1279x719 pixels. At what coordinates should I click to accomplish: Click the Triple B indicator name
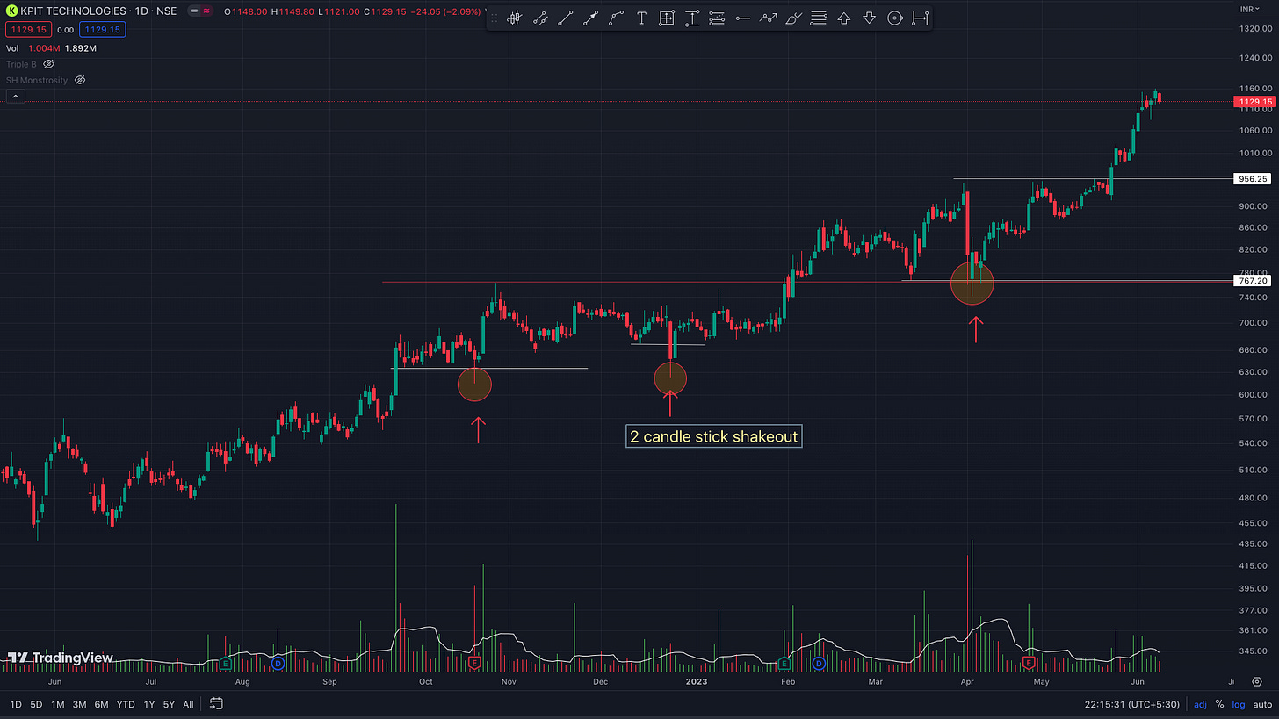click(22, 64)
